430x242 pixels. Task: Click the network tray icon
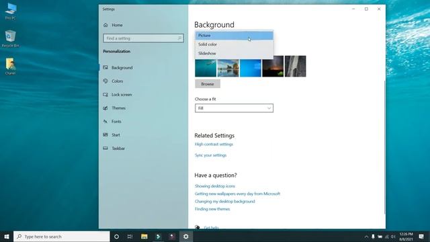click(x=387, y=237)
